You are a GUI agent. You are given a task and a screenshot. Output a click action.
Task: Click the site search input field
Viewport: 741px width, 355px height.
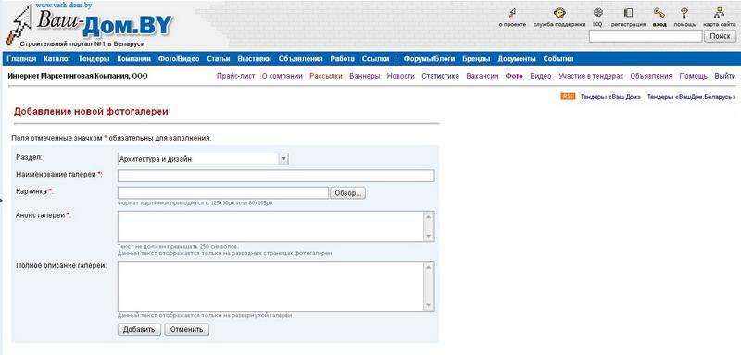click(646, 36)
